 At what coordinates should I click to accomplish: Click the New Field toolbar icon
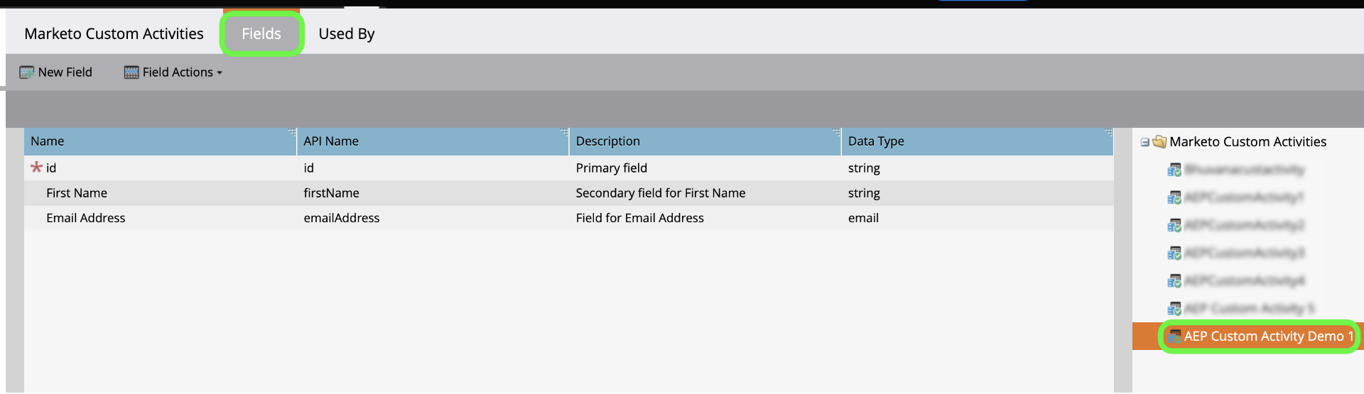(x=26, y=72)
